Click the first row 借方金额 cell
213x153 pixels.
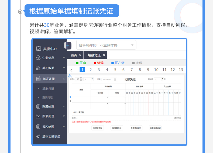point(139,99)
